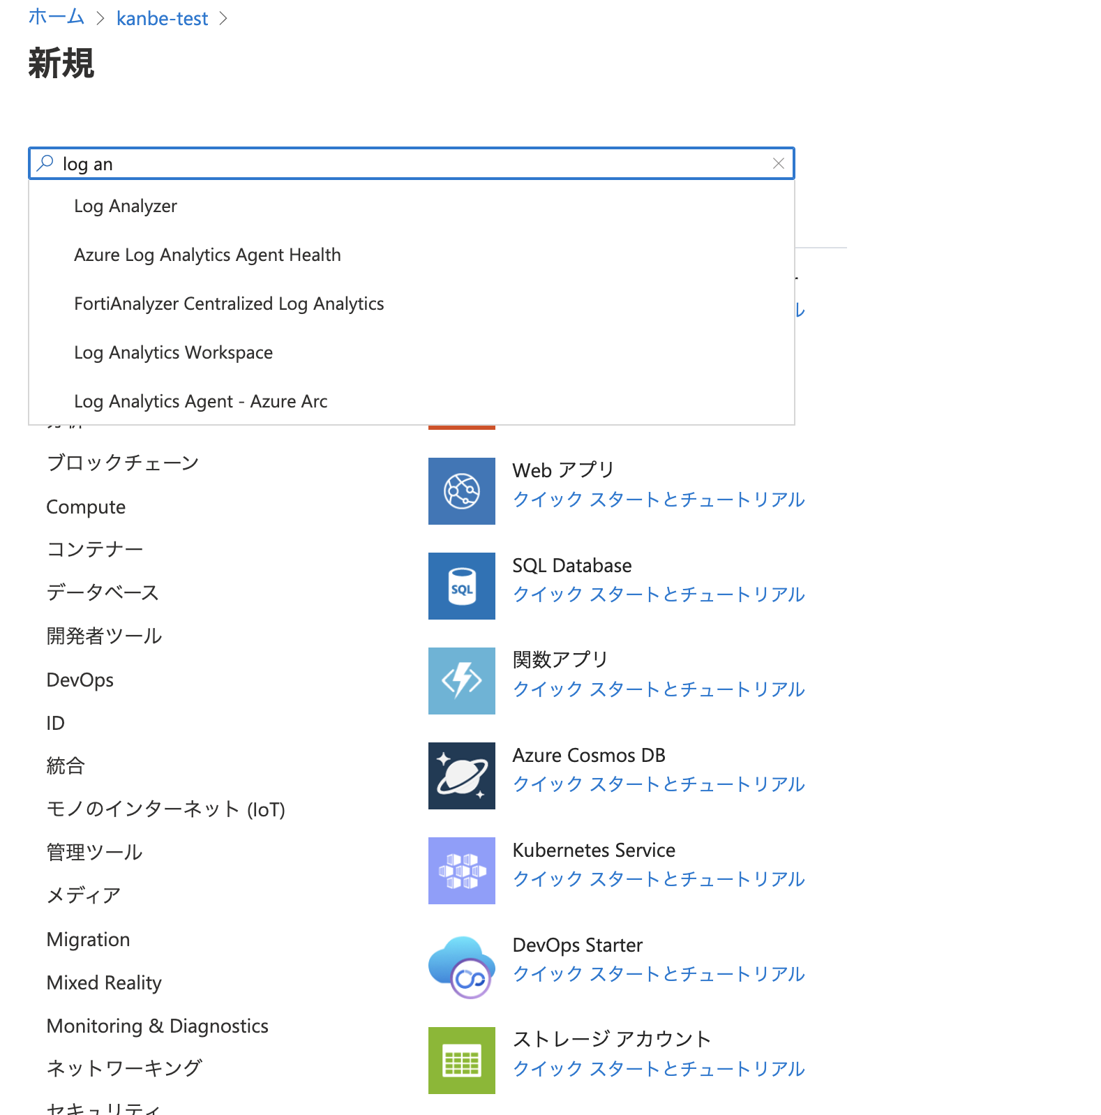Select 'Log Analyzer' suggestion
Viewport: 1101px width, 1115px height.
[x=412, y=206]
